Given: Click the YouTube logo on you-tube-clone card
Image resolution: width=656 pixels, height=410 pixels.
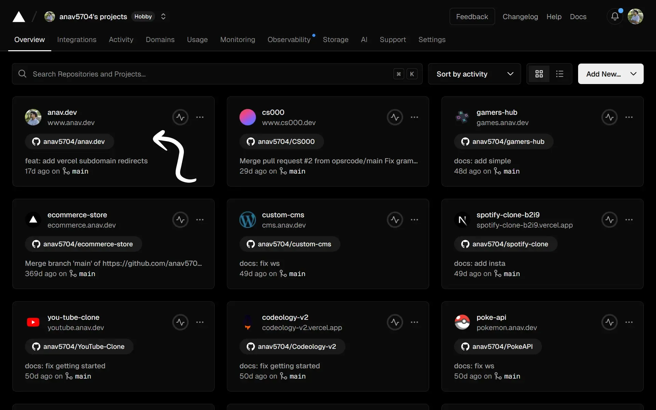Looking at the screenshot, I should (33, 322).
